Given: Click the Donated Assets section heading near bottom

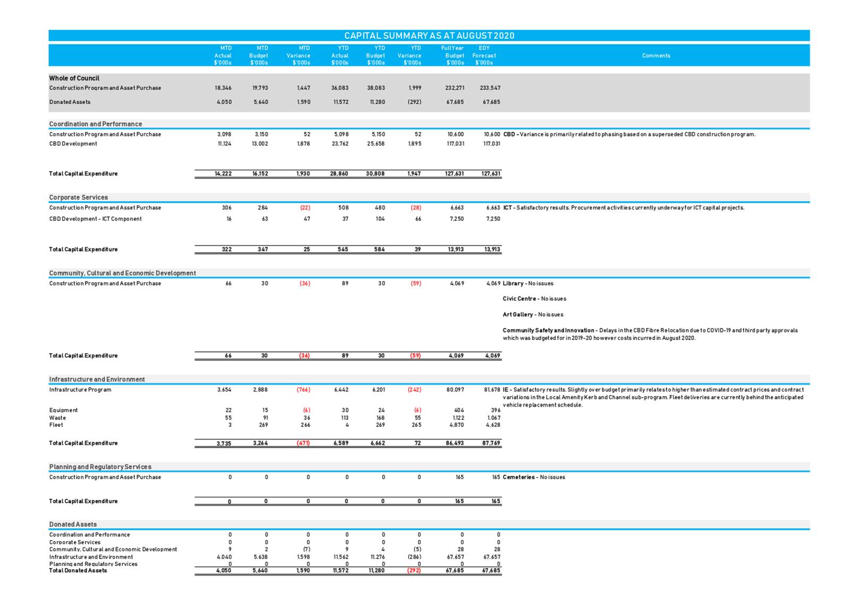Looking at the screenshot, I should click(x=73, y=524).
